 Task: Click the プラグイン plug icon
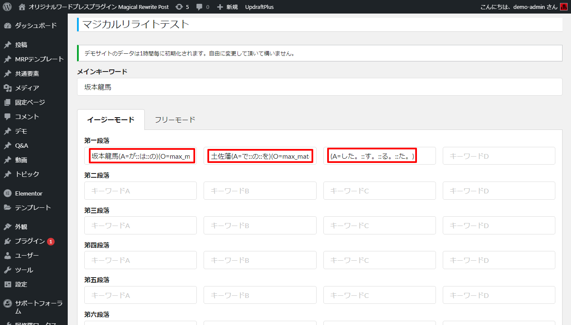click(7, 241)
